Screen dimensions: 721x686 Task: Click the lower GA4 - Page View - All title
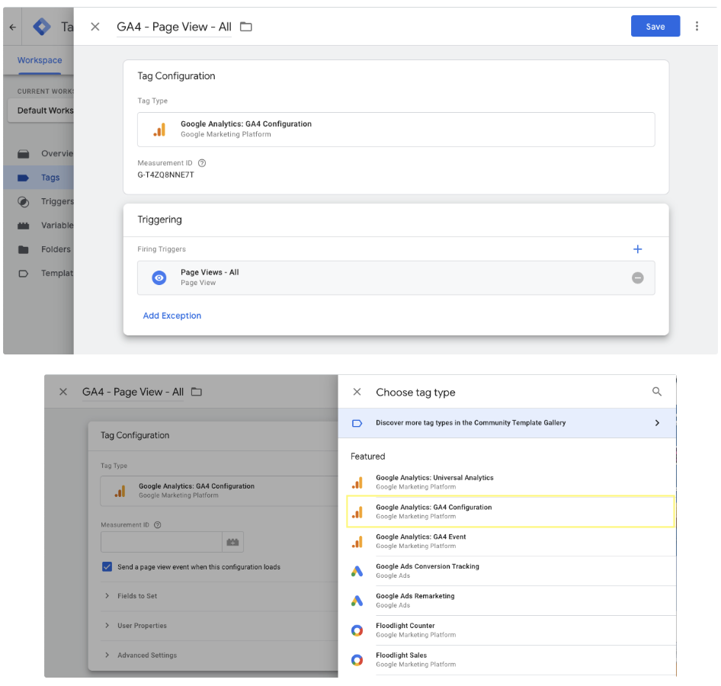click(133, 392)
